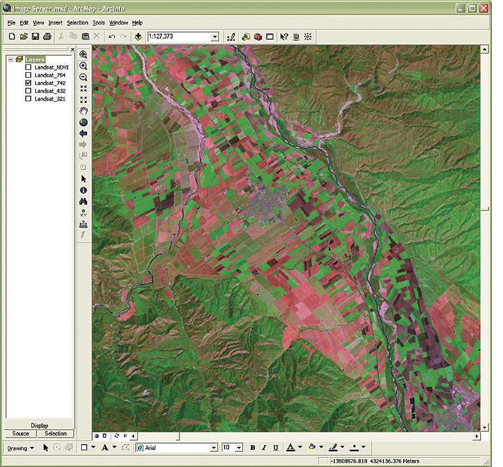Open the map scale dropdown

tap(215, 37)
